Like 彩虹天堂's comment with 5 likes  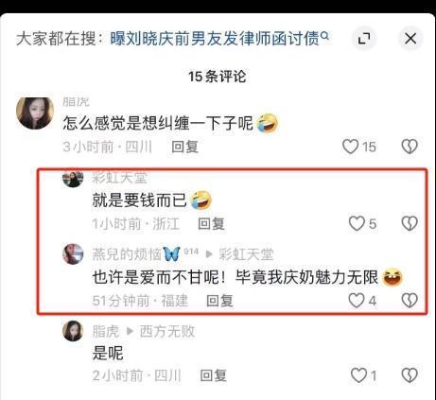[357, 223]
